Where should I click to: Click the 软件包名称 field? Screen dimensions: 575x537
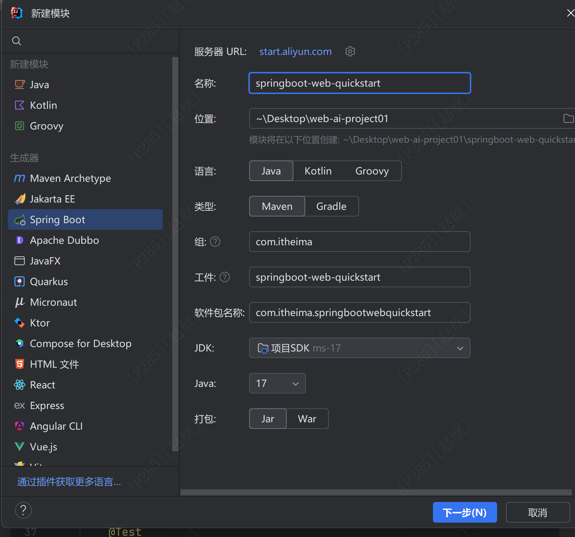coord(360,312)
